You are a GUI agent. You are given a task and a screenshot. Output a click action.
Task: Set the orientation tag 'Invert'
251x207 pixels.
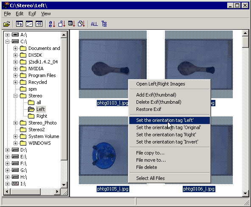[170, 142]
